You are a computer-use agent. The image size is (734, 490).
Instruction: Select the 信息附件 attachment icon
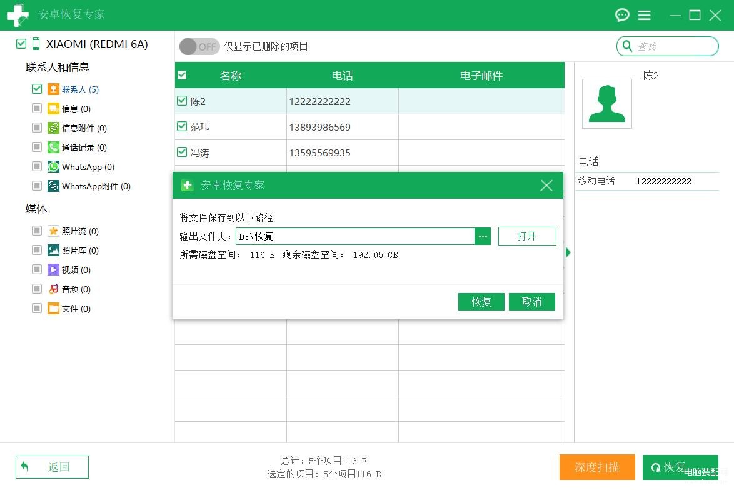pyautogui.click(x=53, y=127)
